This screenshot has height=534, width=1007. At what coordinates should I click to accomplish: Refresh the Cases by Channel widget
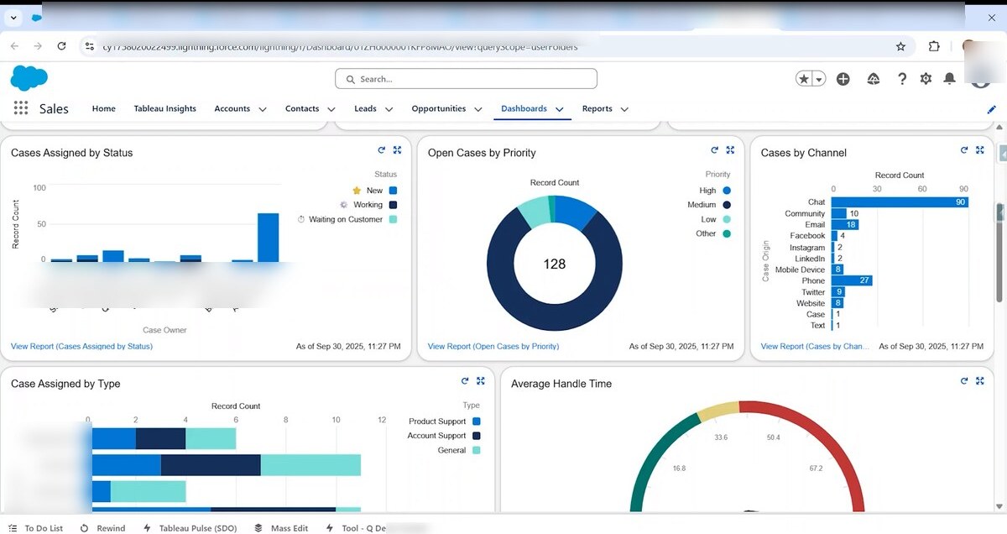(x=964, y=150)
